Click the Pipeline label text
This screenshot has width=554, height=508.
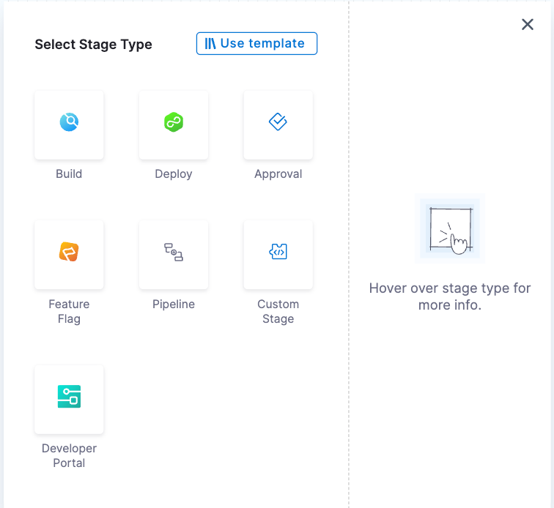click(174, 304)
